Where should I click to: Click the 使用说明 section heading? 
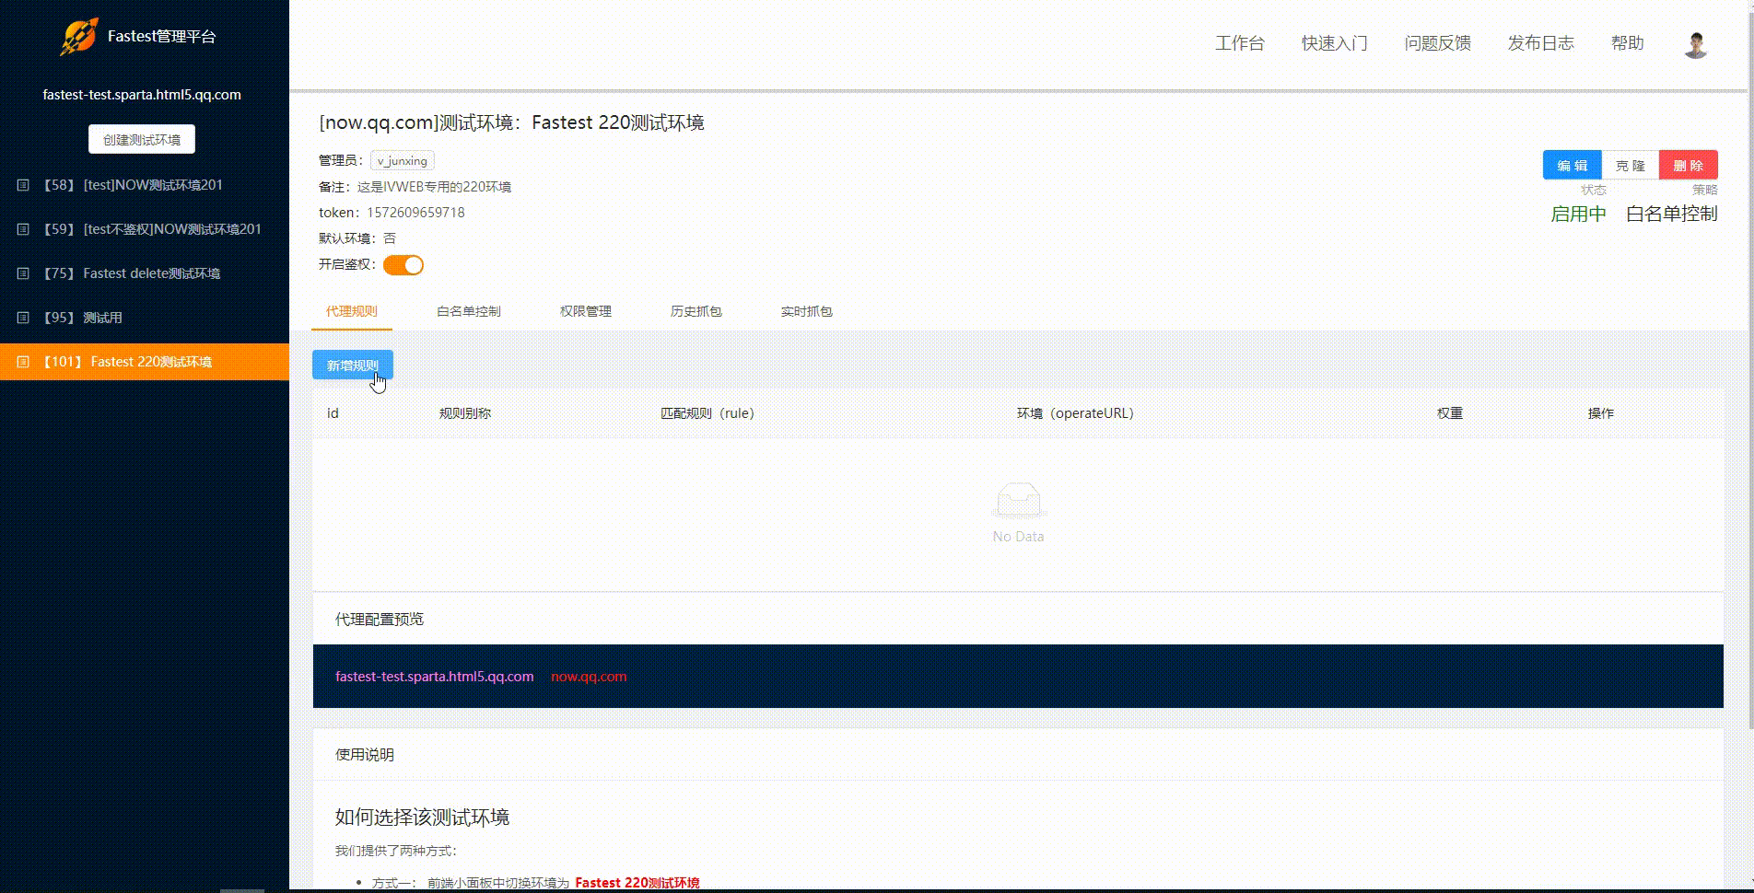coord(365,755)
